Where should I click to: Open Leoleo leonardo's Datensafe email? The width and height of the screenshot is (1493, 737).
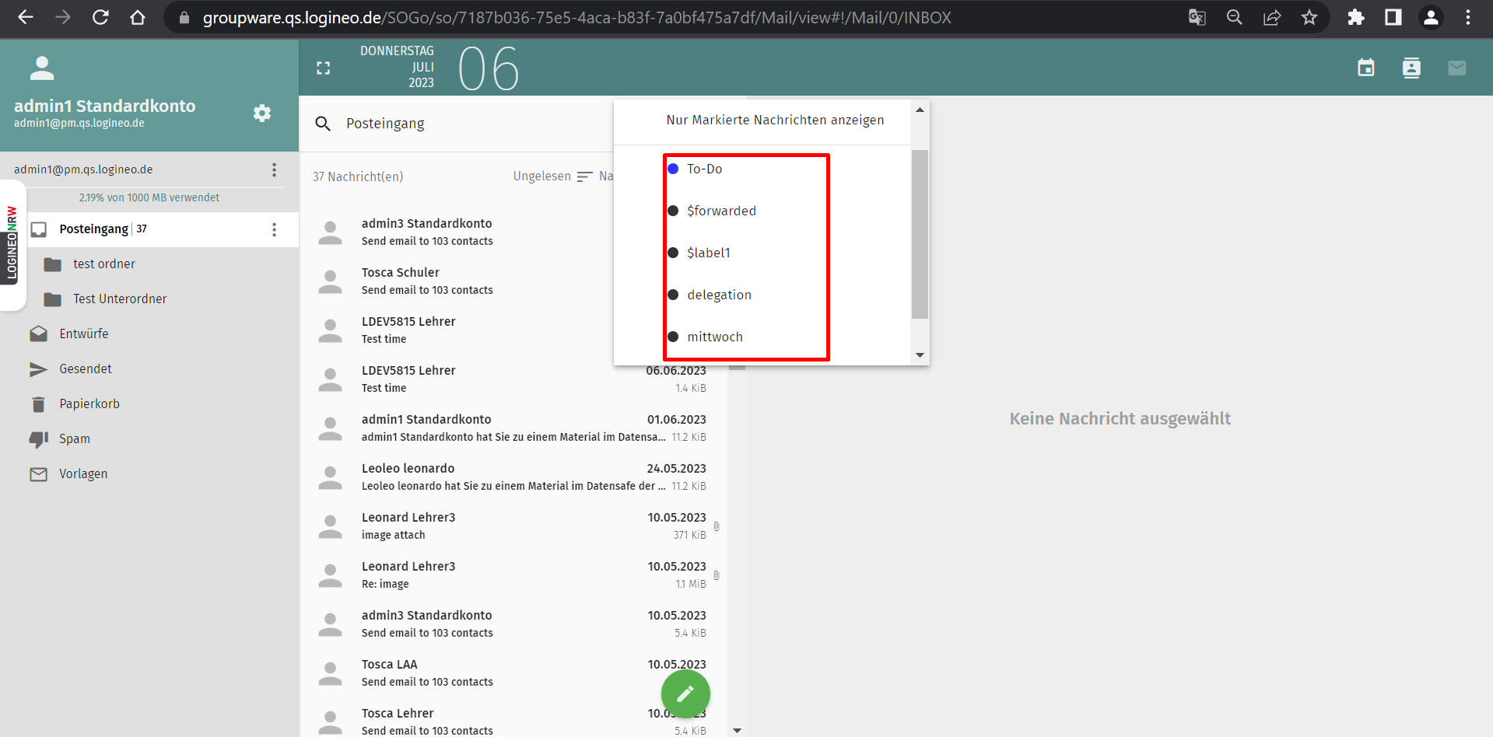tap(513, 477)
